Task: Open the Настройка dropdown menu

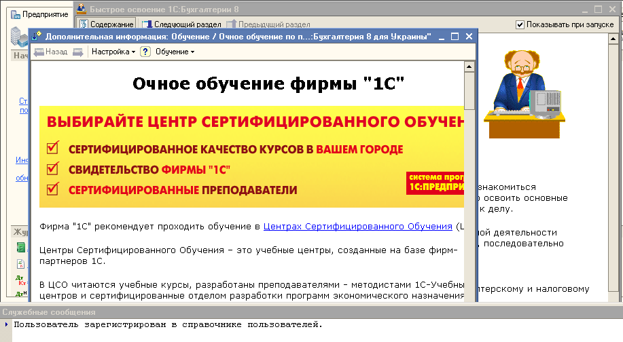Action: (x=113, y=52)
